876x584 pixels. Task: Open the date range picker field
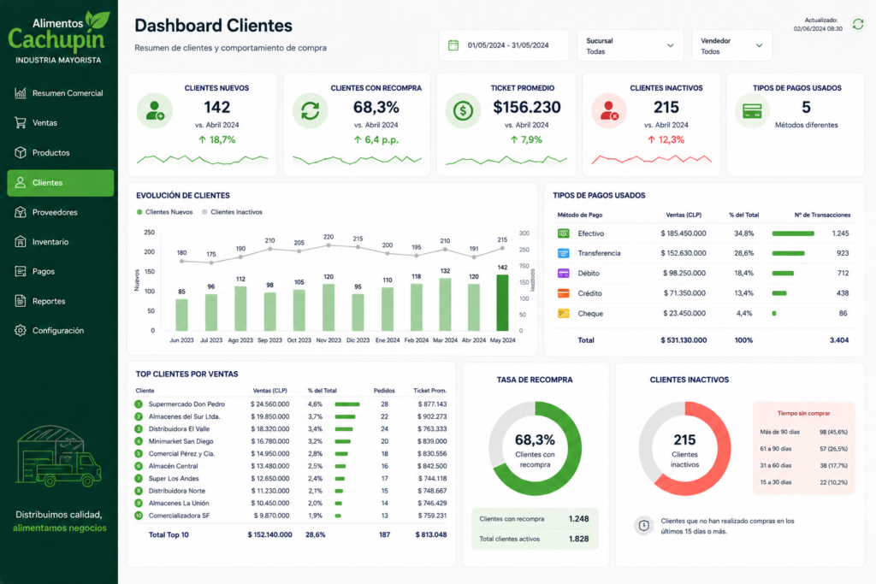click(x=503, y=46)
